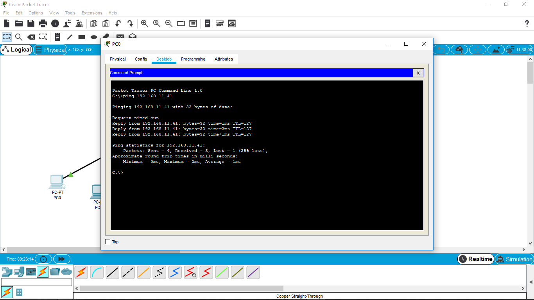The height and width of the screenshot is (300, 534).
Task: Click the Set Tiled Background mountain icon
Action: click(x=496, y=50)
